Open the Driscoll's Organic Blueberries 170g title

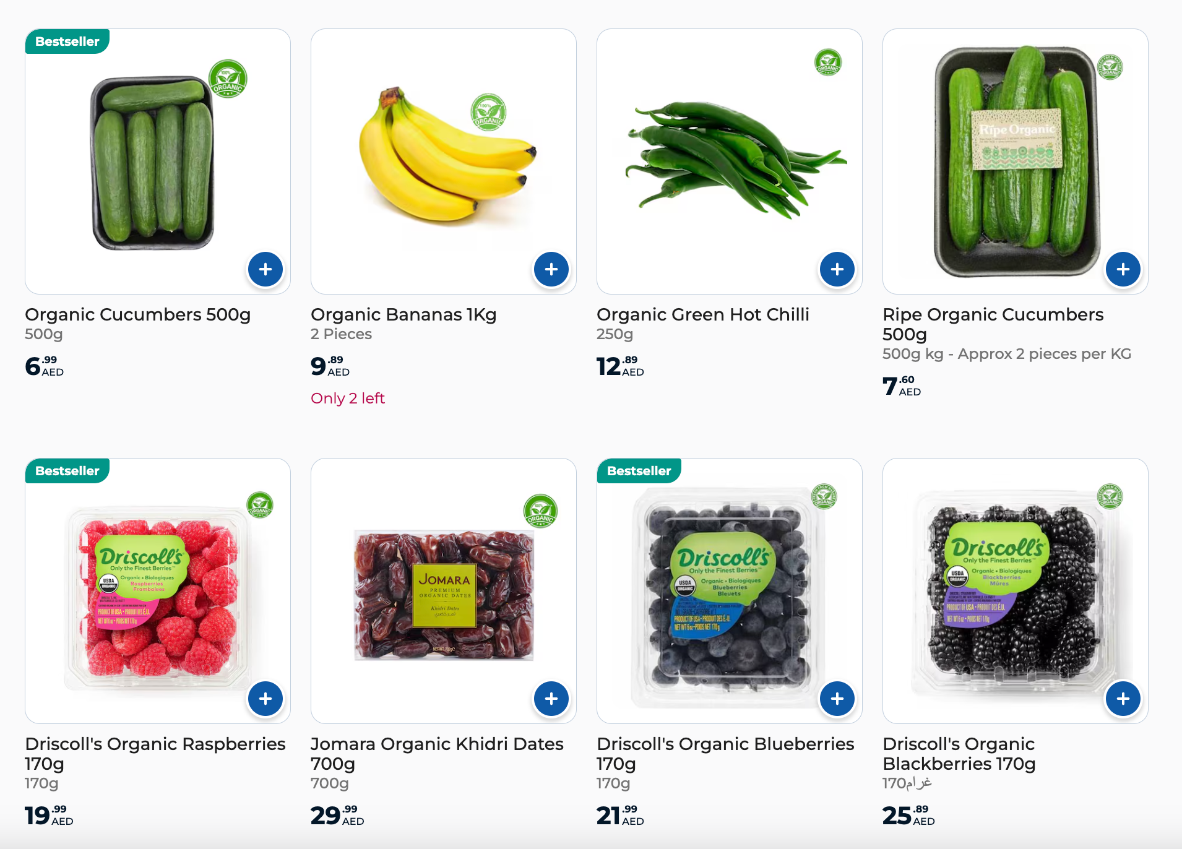(x=725, y=753)
